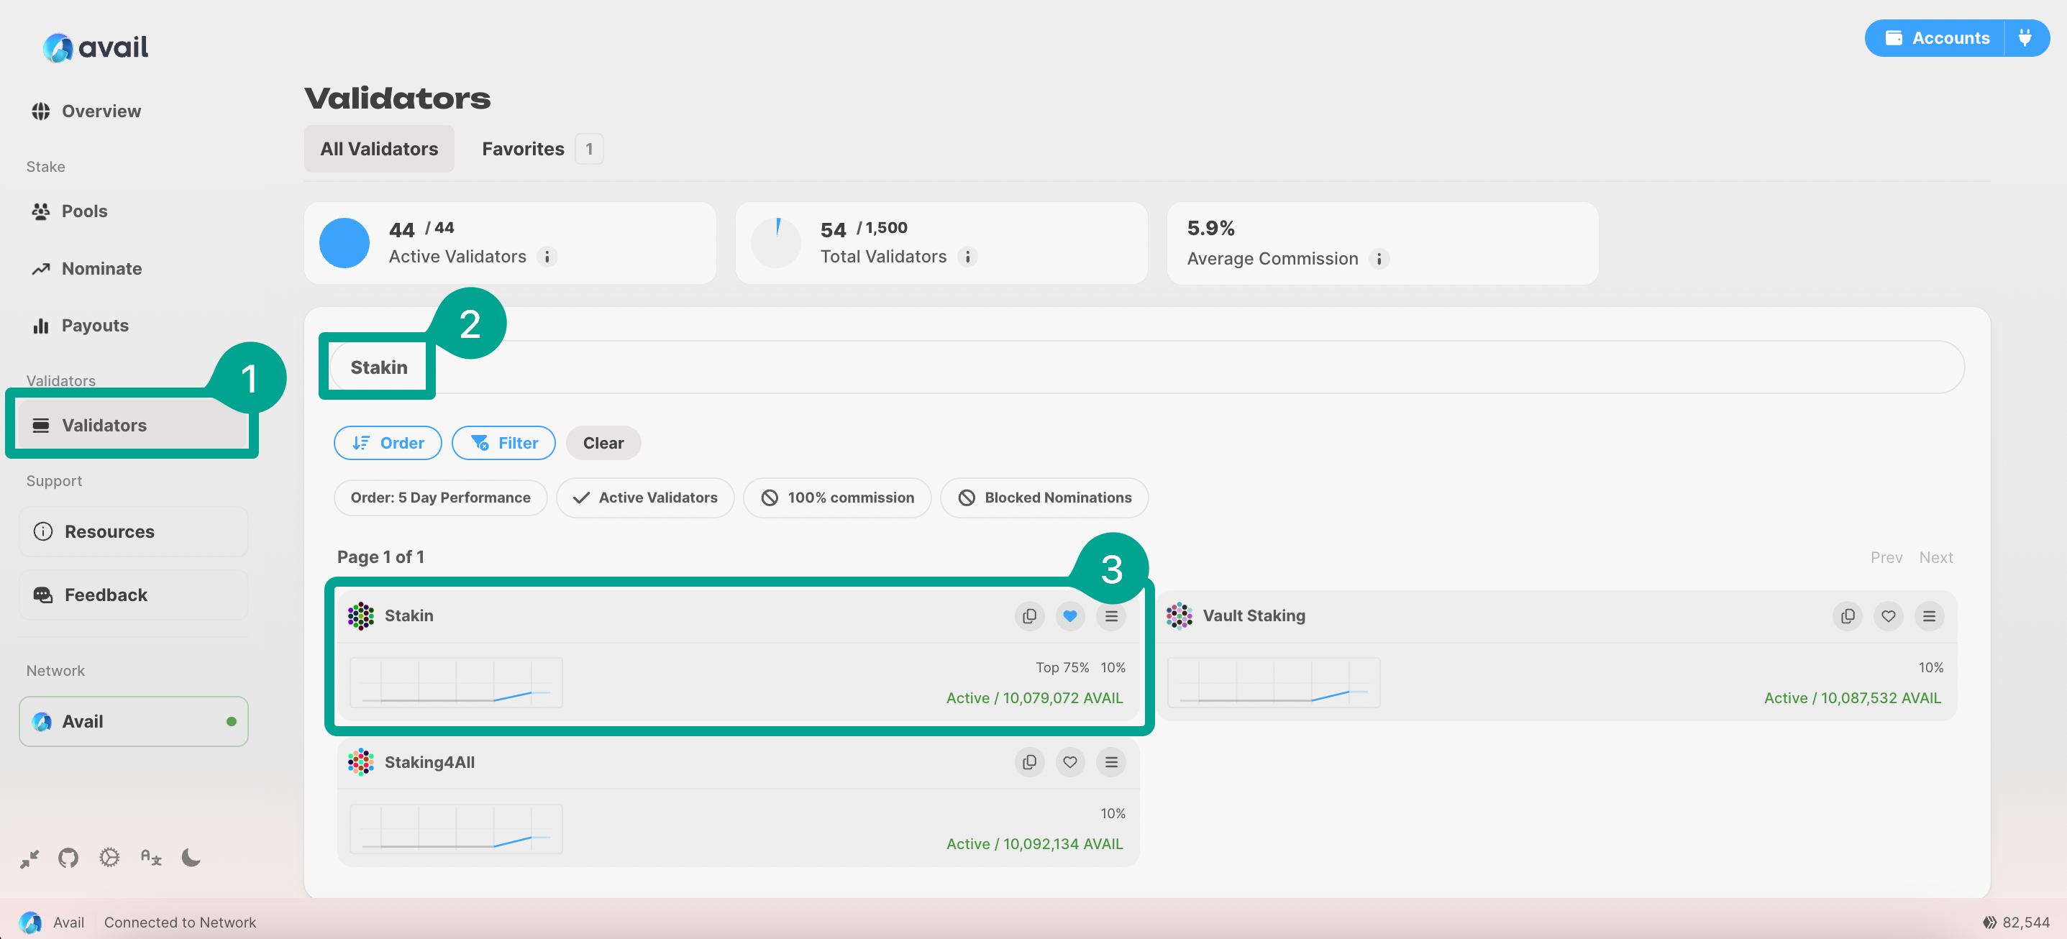2067x939 pixels.
Task: Copy Stakin validator address
Action: point(1029,617)
